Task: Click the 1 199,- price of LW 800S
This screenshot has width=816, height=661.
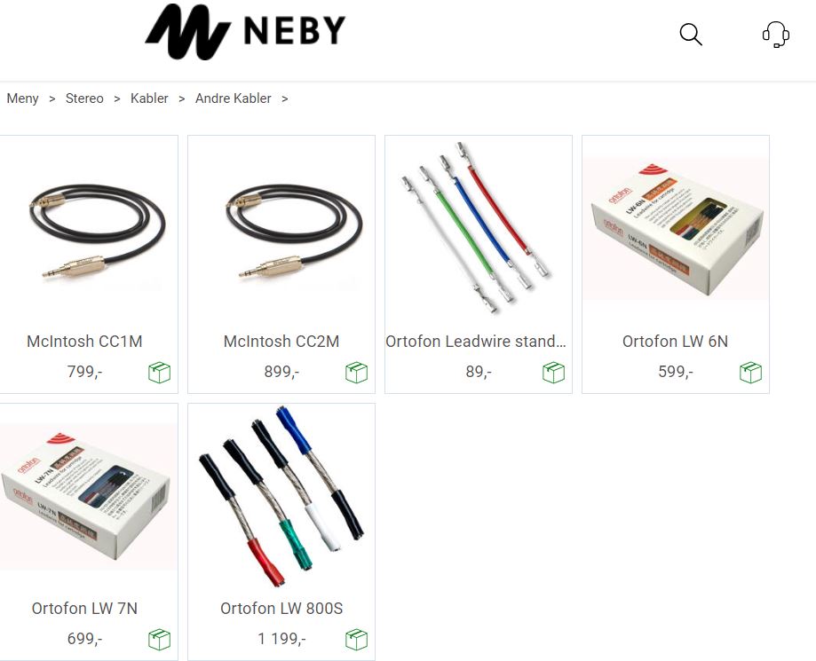Action: coord(281,639)
